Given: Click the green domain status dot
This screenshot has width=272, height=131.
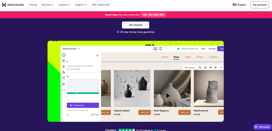Looking at the screenshot, I should point(178,49).
